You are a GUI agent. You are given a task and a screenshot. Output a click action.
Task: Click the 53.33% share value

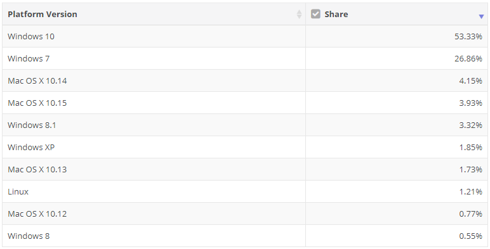pos(468,37)
